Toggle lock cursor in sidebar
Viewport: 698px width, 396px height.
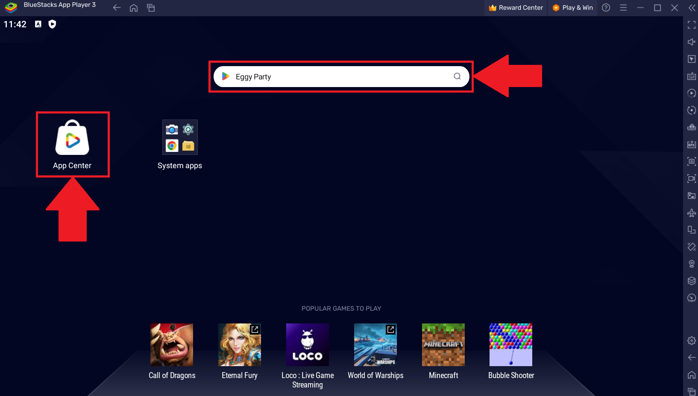pyautogui.click(x=692, y=59)
